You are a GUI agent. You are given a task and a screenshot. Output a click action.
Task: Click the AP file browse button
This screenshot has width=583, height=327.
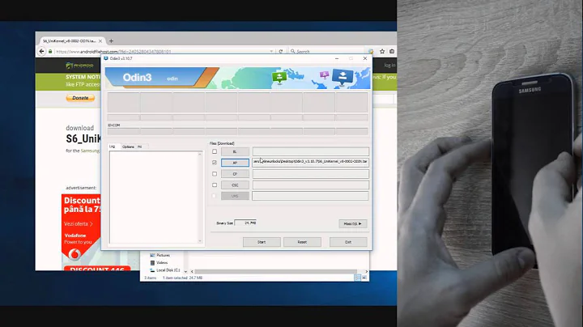[x=235, y=163]
